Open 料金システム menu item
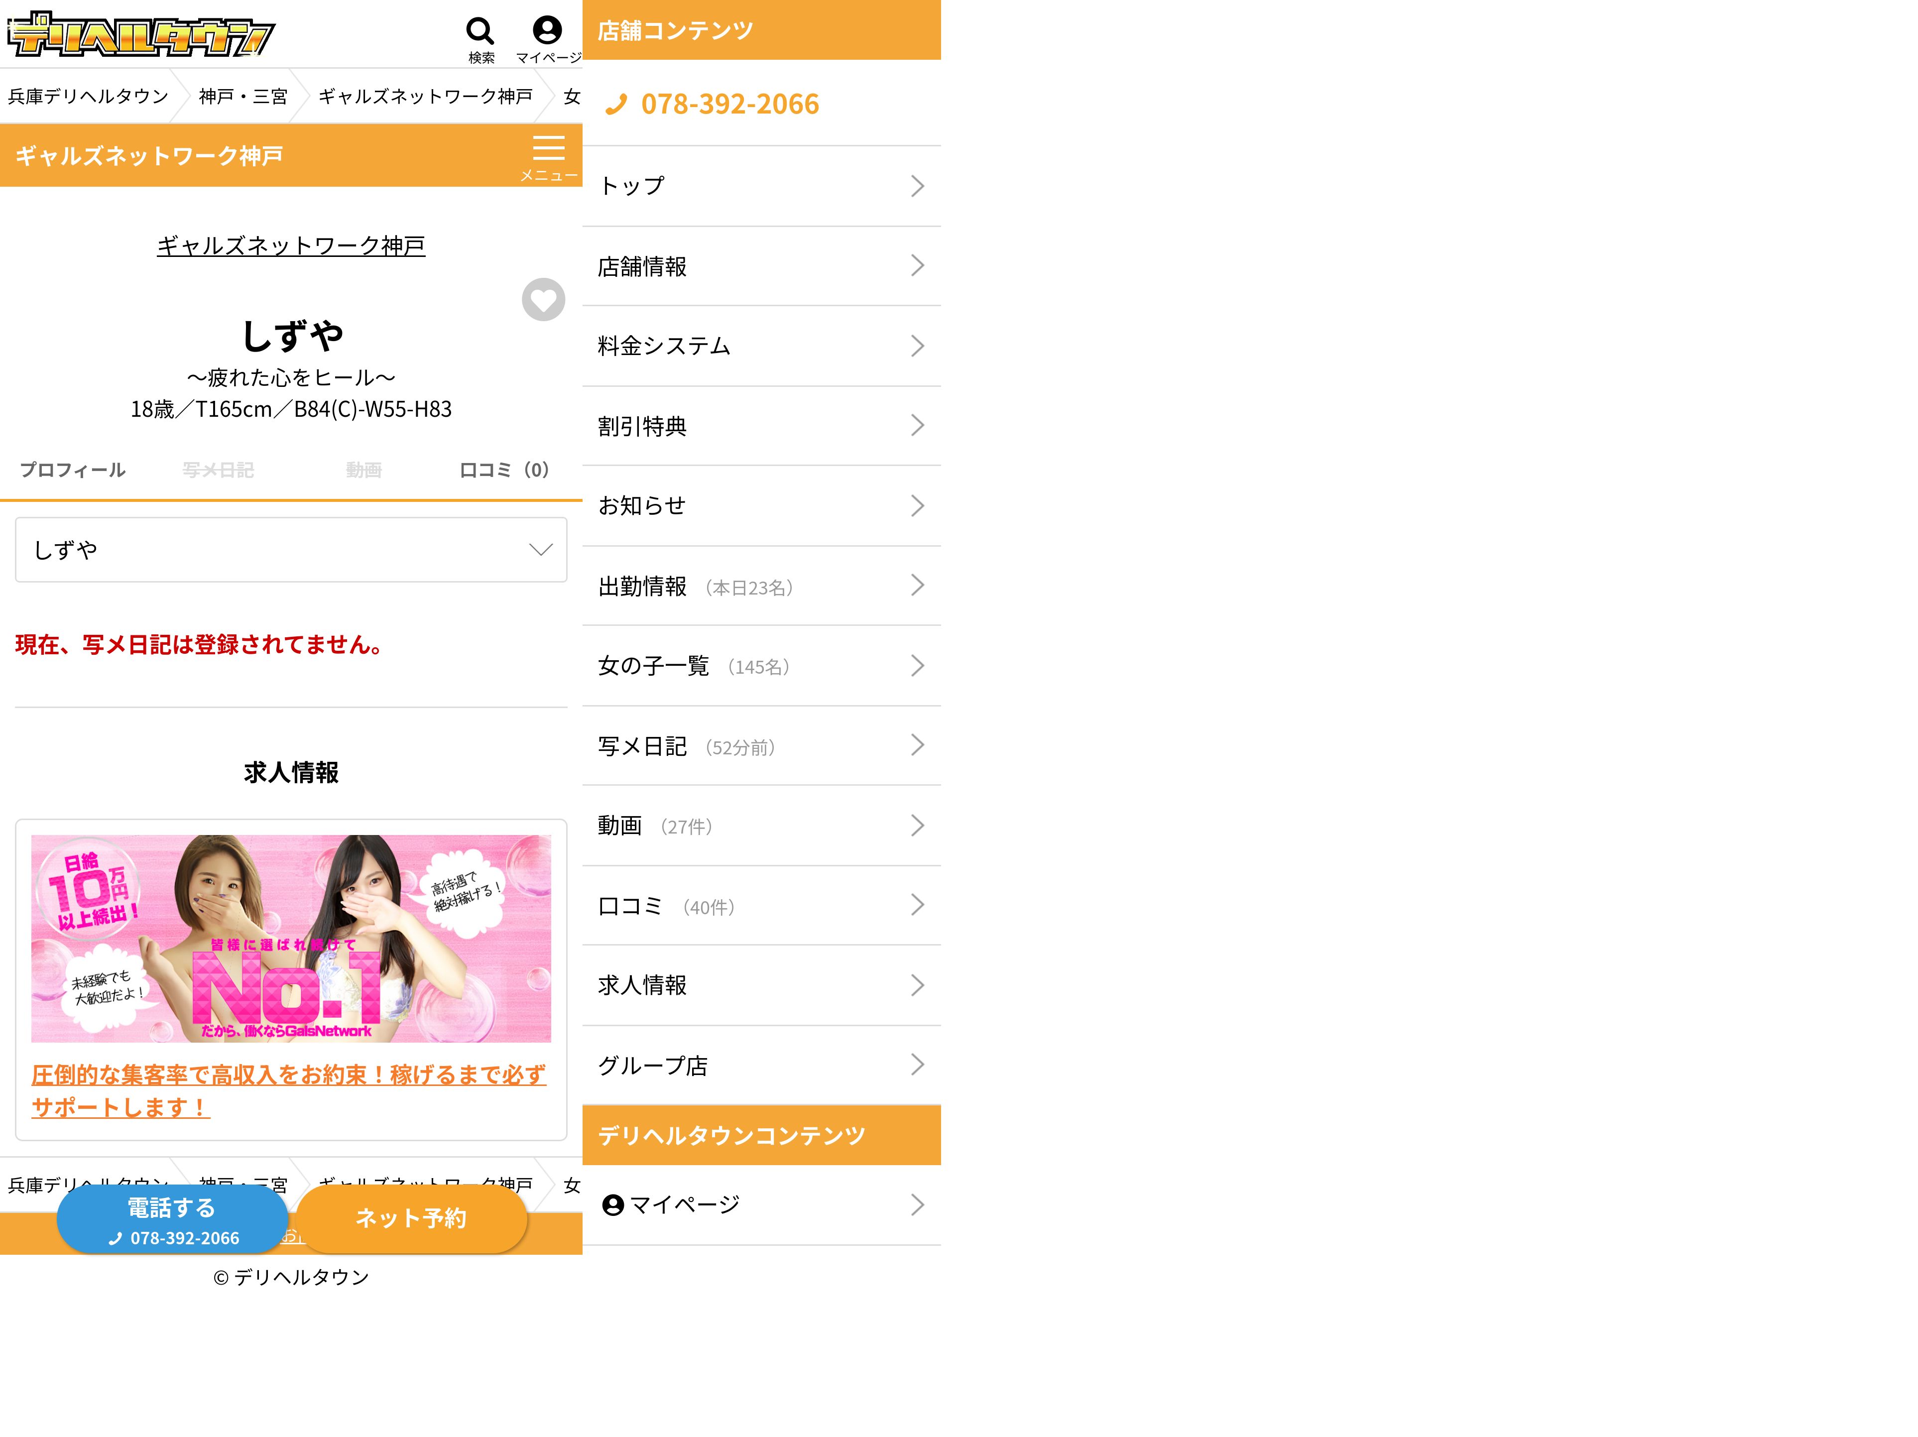This screenshot has width=1918, height=1437. click(761, 346)
